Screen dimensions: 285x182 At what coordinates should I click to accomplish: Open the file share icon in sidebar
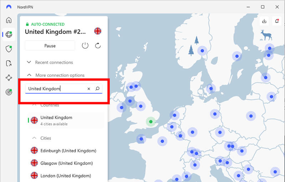(9, 63)
